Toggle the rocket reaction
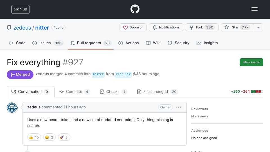The height and width of the screenshot is (152, 270). 64,137
